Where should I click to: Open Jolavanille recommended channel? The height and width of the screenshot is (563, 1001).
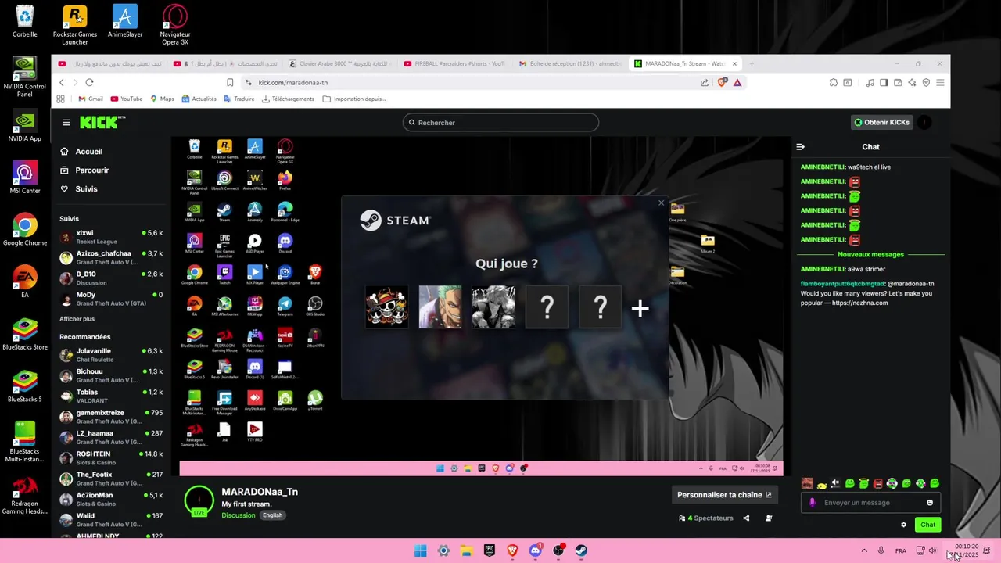pyautogui.click(x=111, y=354)
